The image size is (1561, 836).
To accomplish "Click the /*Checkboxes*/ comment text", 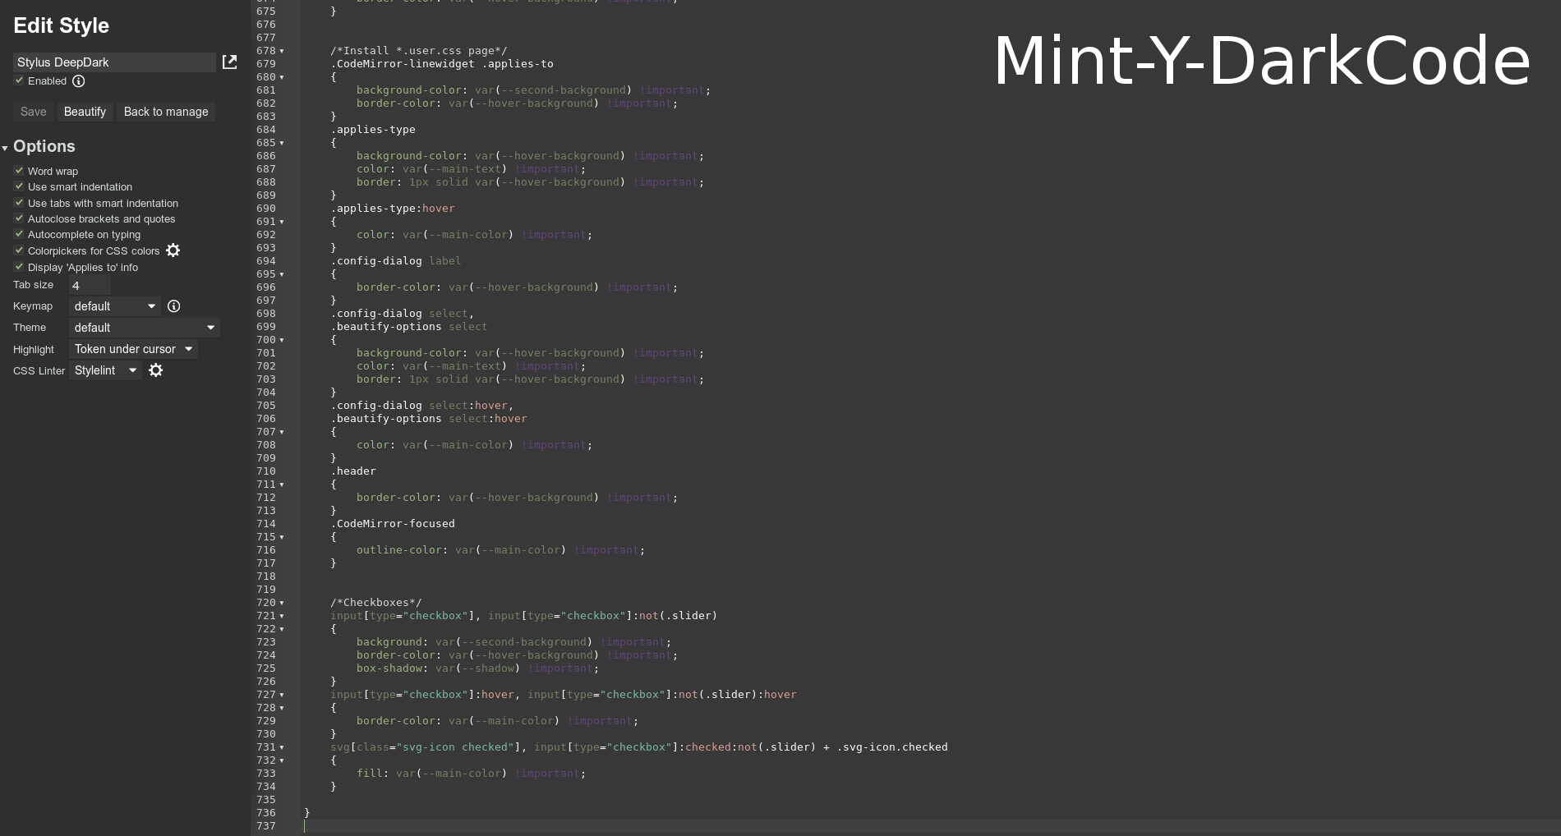I will point(376,603).
